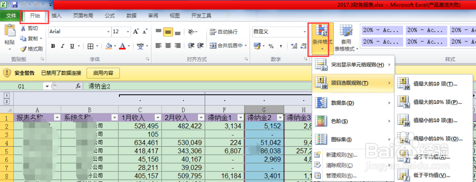Open borders dropdown arrow
The image size is (476, 182).
tap(97, 46)
